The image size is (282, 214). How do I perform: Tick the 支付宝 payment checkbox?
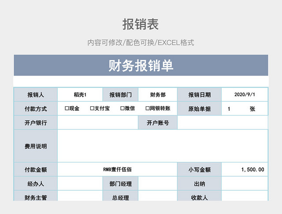click(x=92, y=109)
